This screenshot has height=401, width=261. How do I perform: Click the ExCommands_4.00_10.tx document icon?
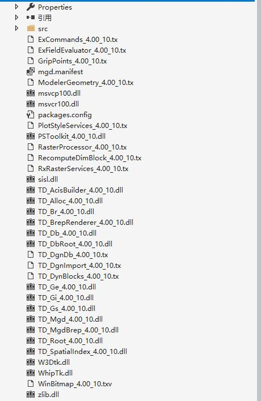pos(31,40)
